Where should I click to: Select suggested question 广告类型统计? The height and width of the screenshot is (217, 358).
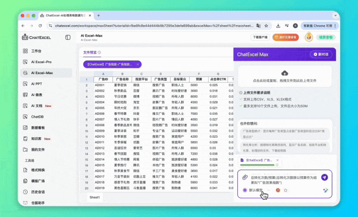click(285, 134)
